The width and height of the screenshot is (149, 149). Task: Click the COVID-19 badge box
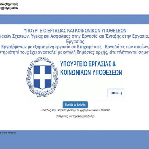116,93
